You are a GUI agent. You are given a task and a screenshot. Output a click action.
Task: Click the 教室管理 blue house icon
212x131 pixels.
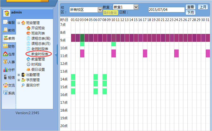click(x=28, y=59)
